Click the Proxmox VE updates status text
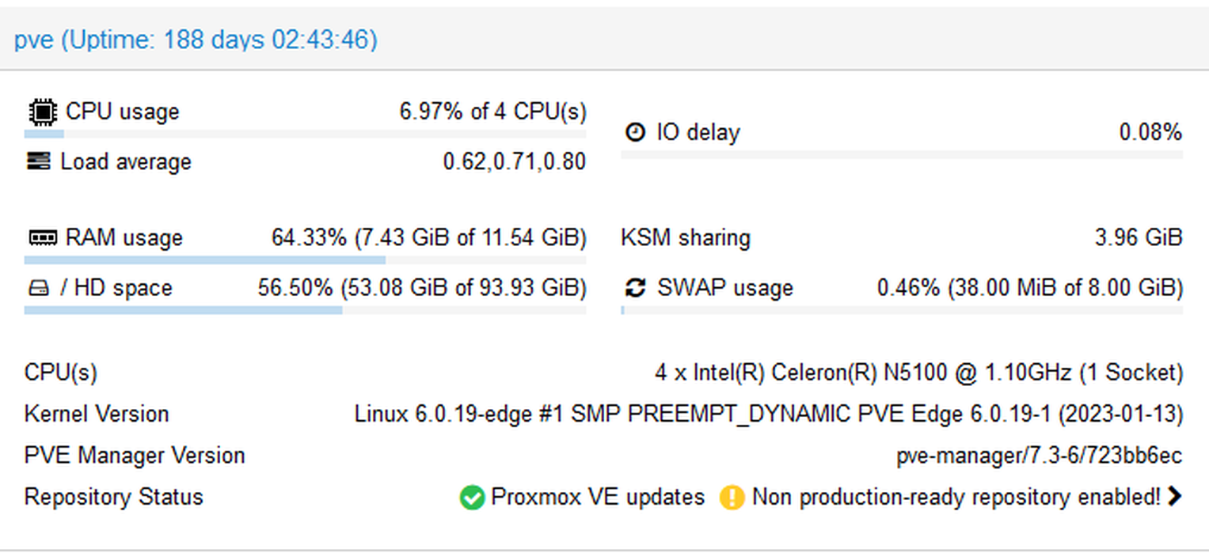1209x553 pixels. click(598, 498)
